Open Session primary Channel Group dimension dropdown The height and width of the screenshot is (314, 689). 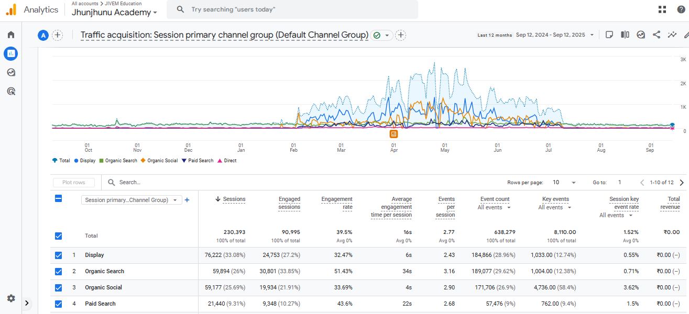pos(132,200)
